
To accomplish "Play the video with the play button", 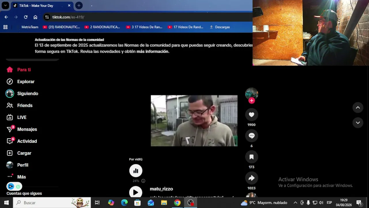I will pyautogui.click(x=136, y=192).
